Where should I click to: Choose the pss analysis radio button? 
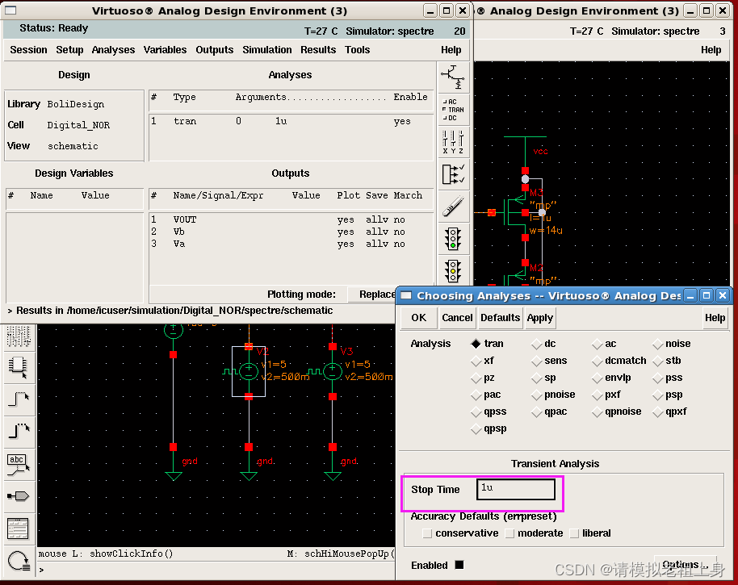pyautogui.click(x=657, y=378)
